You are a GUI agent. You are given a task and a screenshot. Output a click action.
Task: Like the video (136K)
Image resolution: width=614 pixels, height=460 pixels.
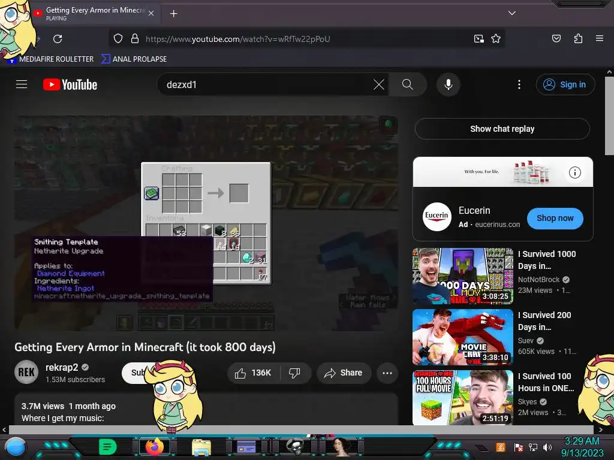[254, 373]
